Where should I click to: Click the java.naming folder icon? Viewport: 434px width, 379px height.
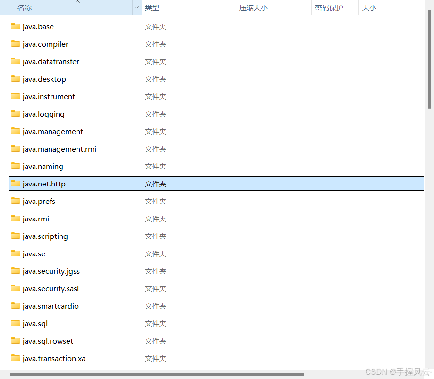(16, 166)
